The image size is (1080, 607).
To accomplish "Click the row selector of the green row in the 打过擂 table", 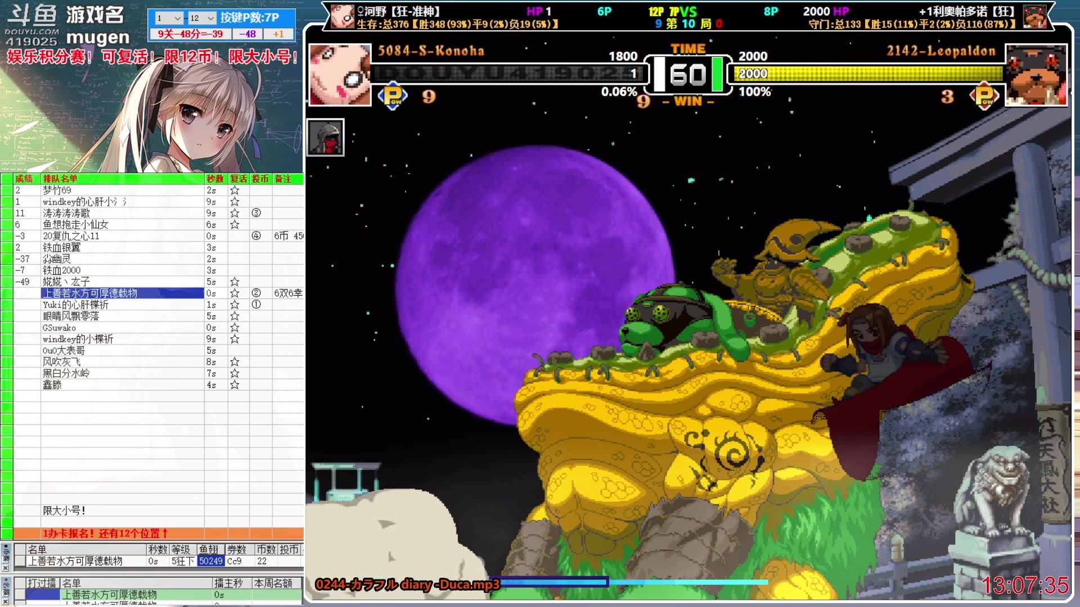I will (20, 595).
